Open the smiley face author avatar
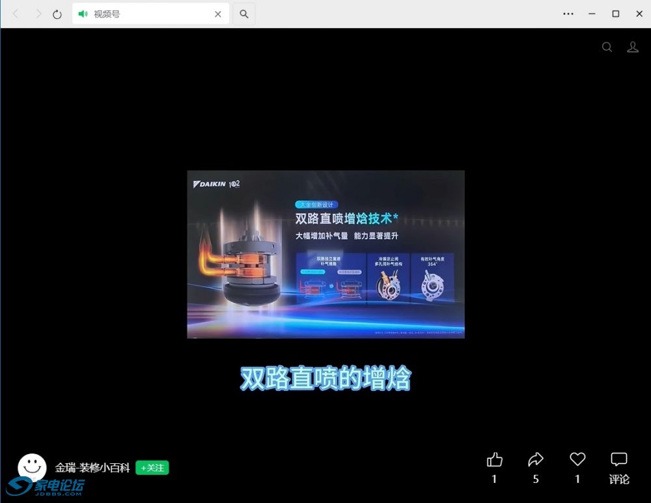 click(32, 467)
